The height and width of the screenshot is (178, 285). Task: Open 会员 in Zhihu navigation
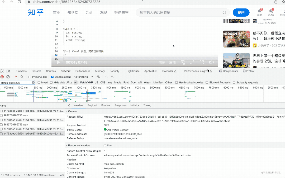(x=89, y=13)
